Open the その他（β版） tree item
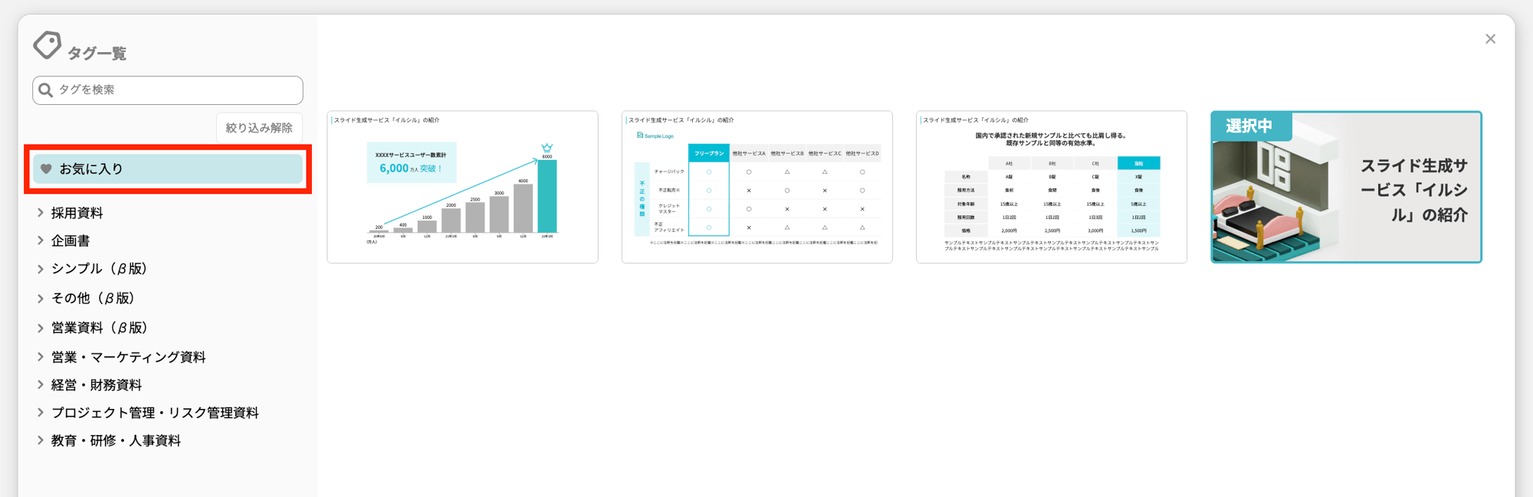1533x497 pixels. coord(93,298)
